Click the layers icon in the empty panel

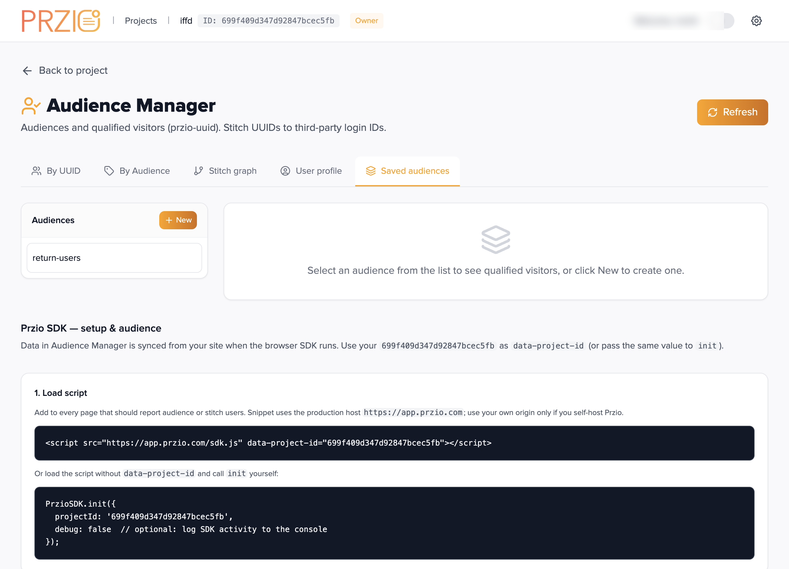coord(496,239)
